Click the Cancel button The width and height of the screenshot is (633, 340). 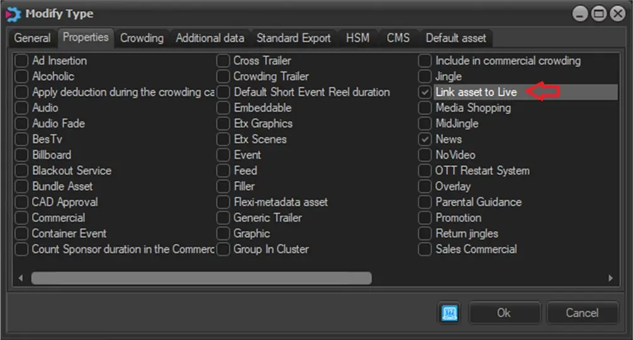coord(581,313)
